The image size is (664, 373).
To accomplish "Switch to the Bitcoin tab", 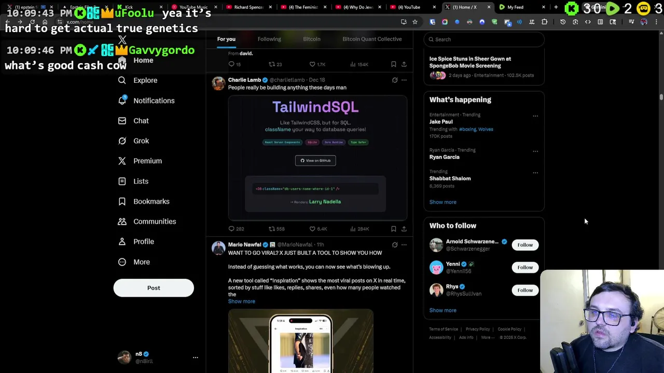I will (312, 39).
